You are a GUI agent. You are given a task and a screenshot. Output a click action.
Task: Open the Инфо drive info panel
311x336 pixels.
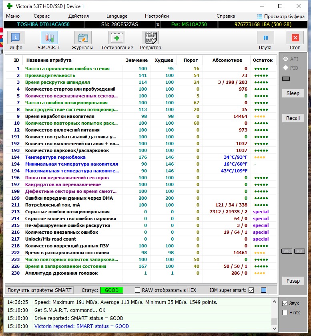pyautogui.click(x=16, y=38)
